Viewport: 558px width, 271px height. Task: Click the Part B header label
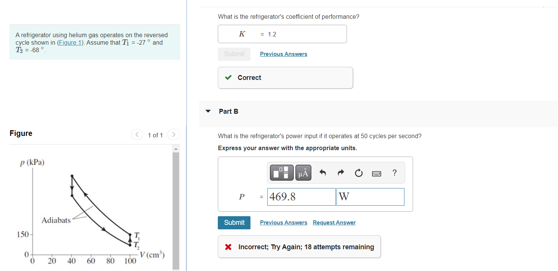pos(228,111)
